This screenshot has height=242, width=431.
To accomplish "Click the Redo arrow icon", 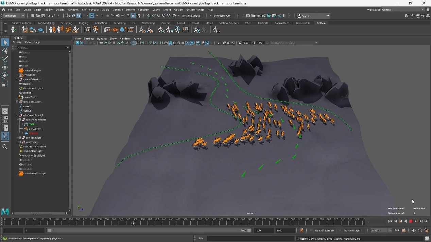I will (x=53, y=16).
